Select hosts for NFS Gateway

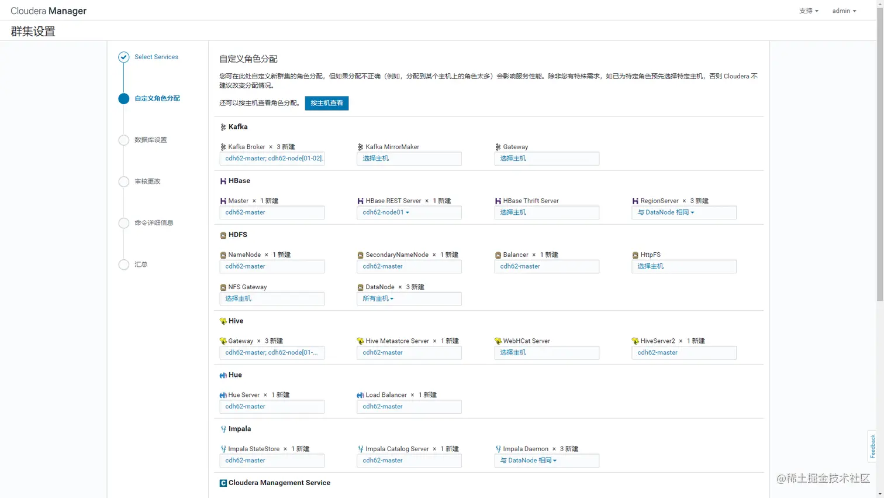point(271,298)
